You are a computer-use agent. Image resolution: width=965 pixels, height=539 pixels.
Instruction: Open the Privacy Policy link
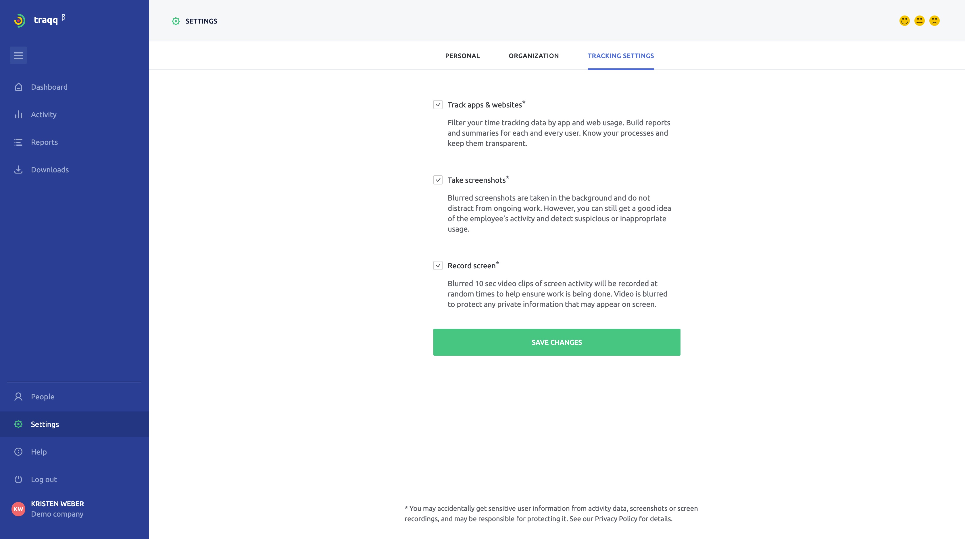click(616, 518)
